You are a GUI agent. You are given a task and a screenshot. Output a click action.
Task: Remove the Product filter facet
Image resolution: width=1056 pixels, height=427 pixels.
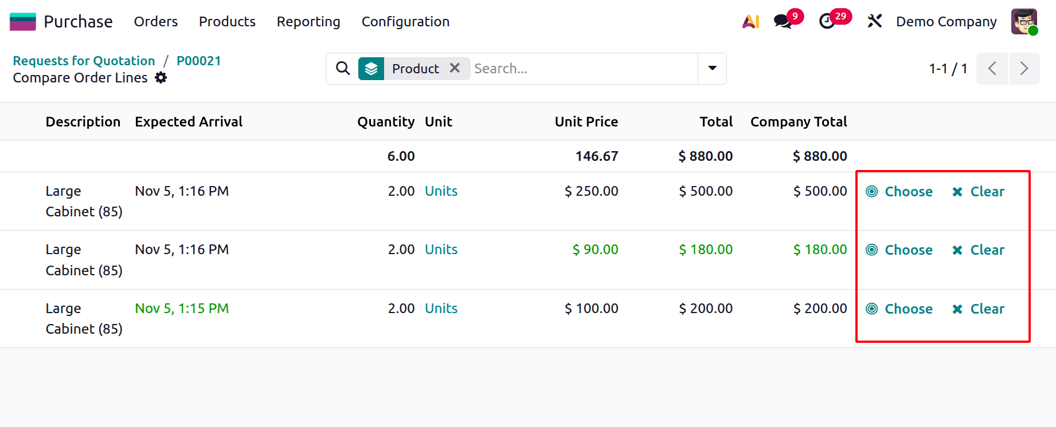(x=455, y=68)
